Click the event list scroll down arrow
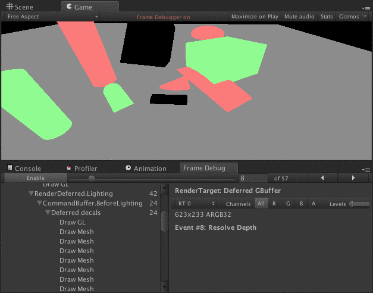373x293 pixels. (164, 287)
